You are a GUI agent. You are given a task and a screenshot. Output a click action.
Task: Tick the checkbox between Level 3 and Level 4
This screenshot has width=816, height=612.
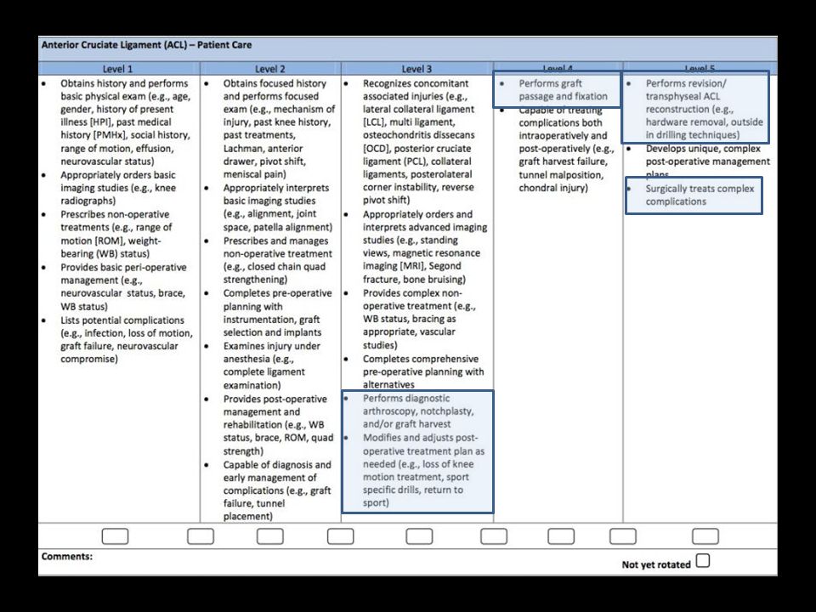pyautogui.click(x=494, y=536)
